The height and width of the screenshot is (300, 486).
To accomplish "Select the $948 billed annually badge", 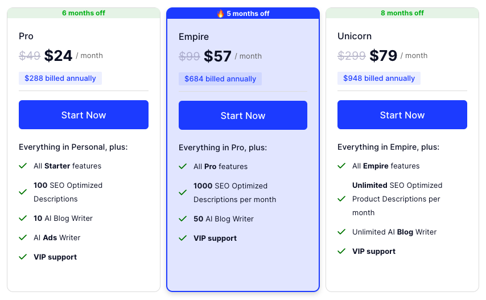I will coord(379,79).
